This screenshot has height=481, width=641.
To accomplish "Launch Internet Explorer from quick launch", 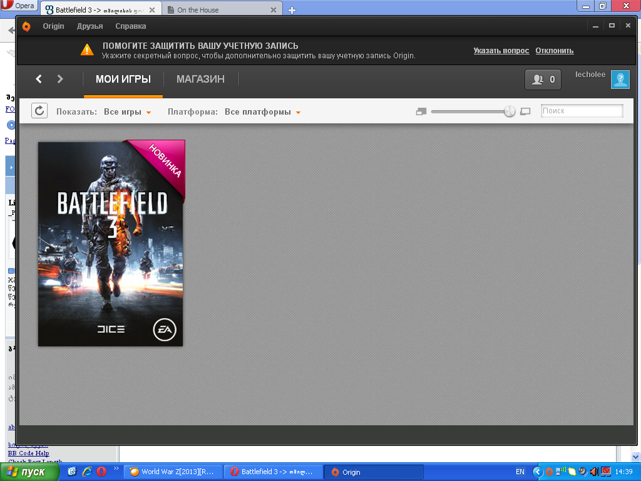I will click(87, 472).
